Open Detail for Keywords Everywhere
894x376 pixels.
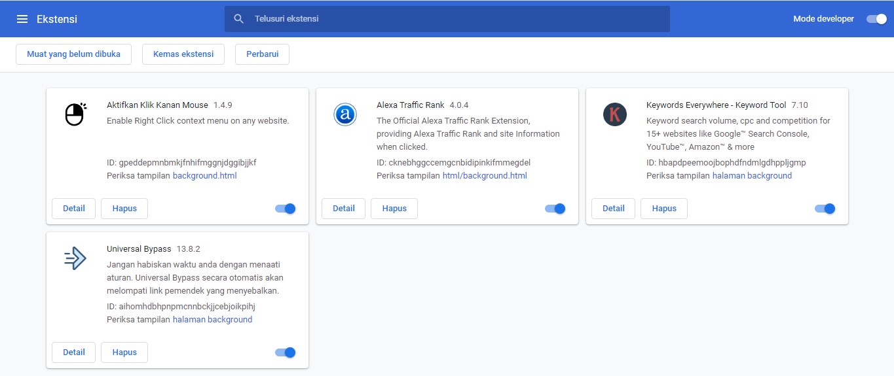[x=614, y=209]
